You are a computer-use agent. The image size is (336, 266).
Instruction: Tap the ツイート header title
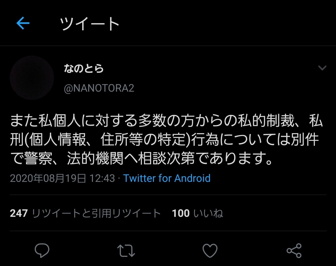pyautogui.click(x=90, y=24)
